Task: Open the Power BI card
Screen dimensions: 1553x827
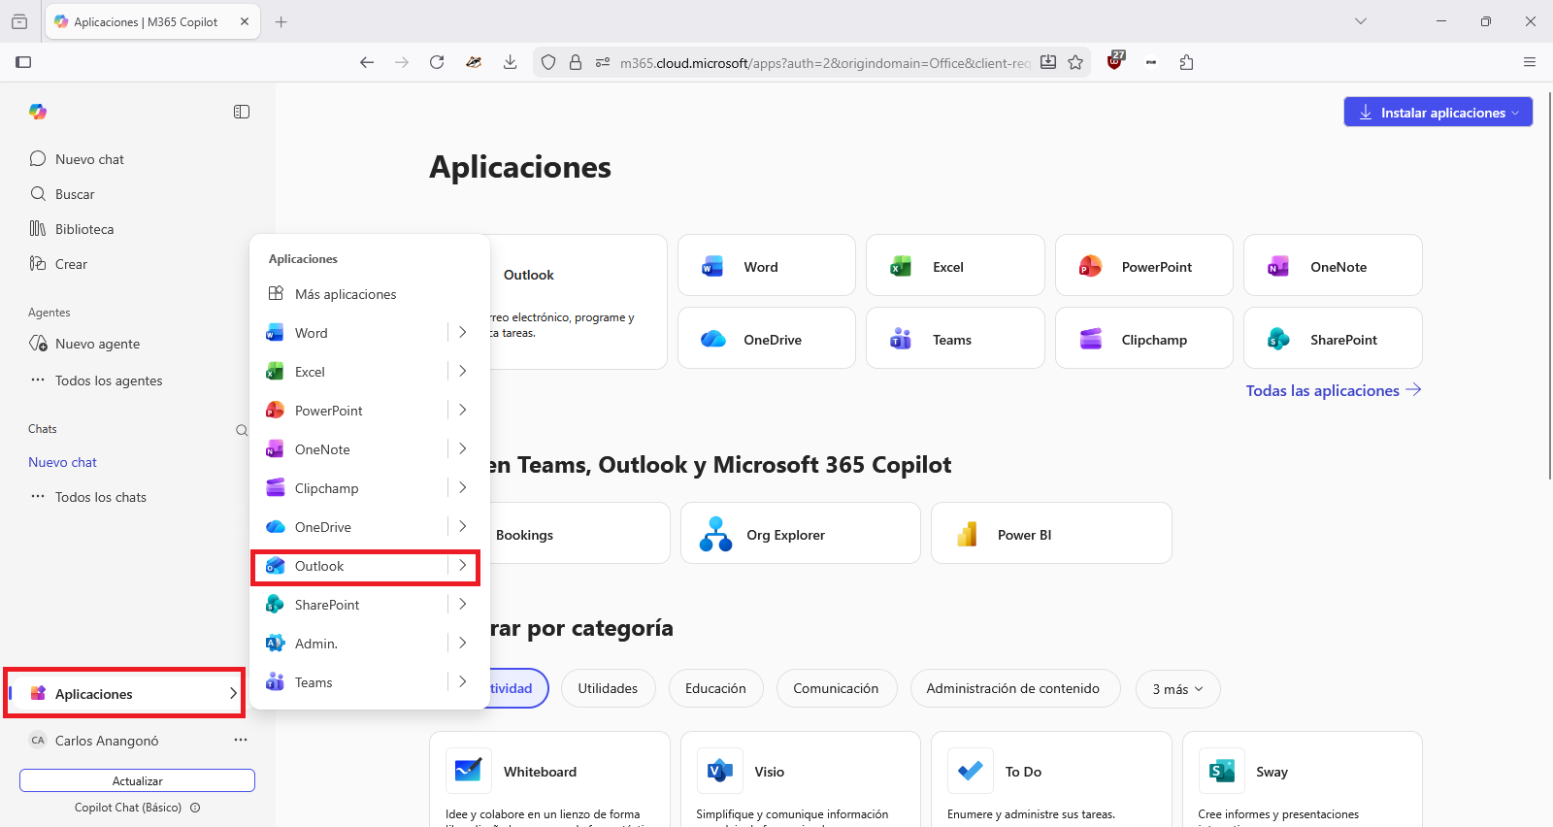Action: click(1051, 533)
